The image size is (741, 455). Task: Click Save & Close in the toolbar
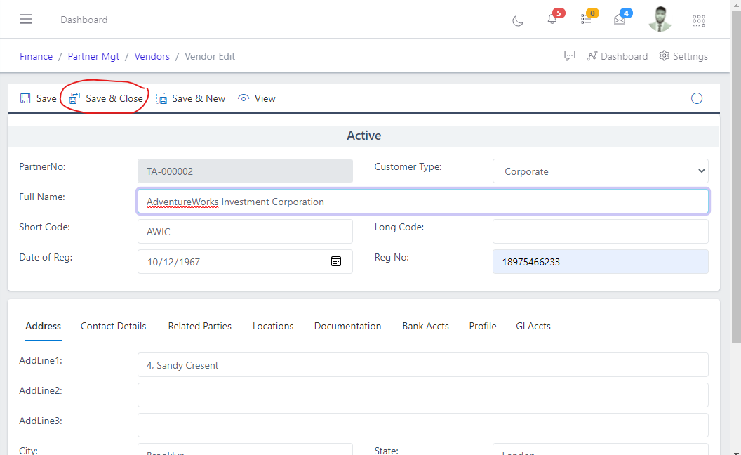(112, 98)
